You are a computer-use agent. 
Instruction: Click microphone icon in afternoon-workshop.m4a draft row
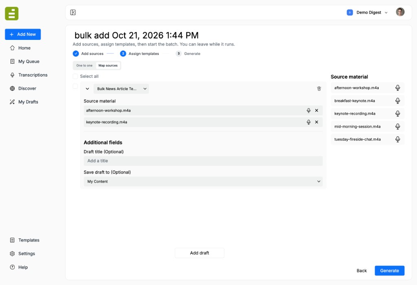pyautogui.click(x=309, y=110)
